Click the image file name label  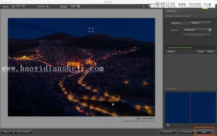coord(146,119)
